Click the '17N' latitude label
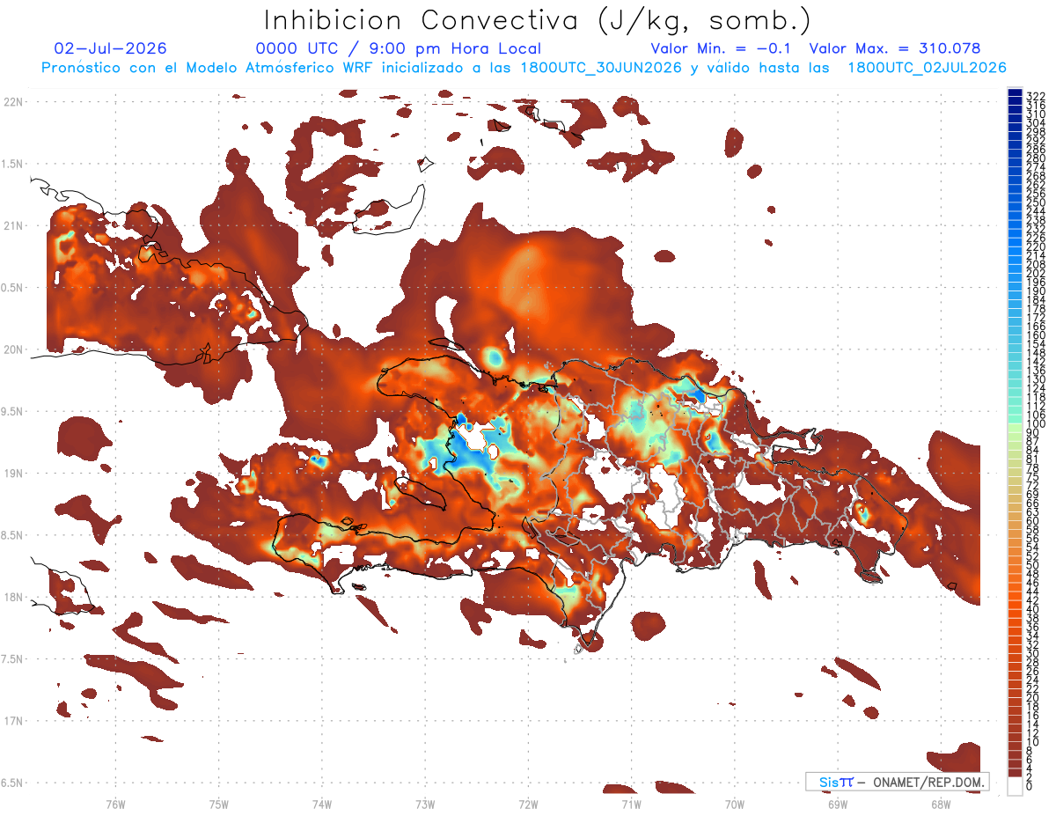Screen dimensions: 1056x816 (12, 721)
